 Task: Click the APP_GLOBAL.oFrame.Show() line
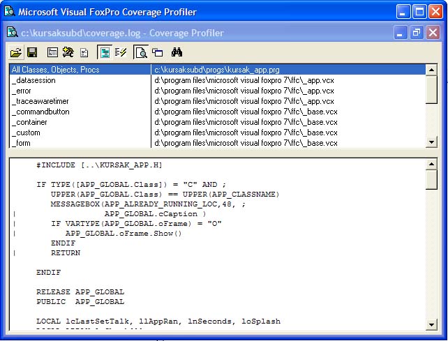(124, 234)
